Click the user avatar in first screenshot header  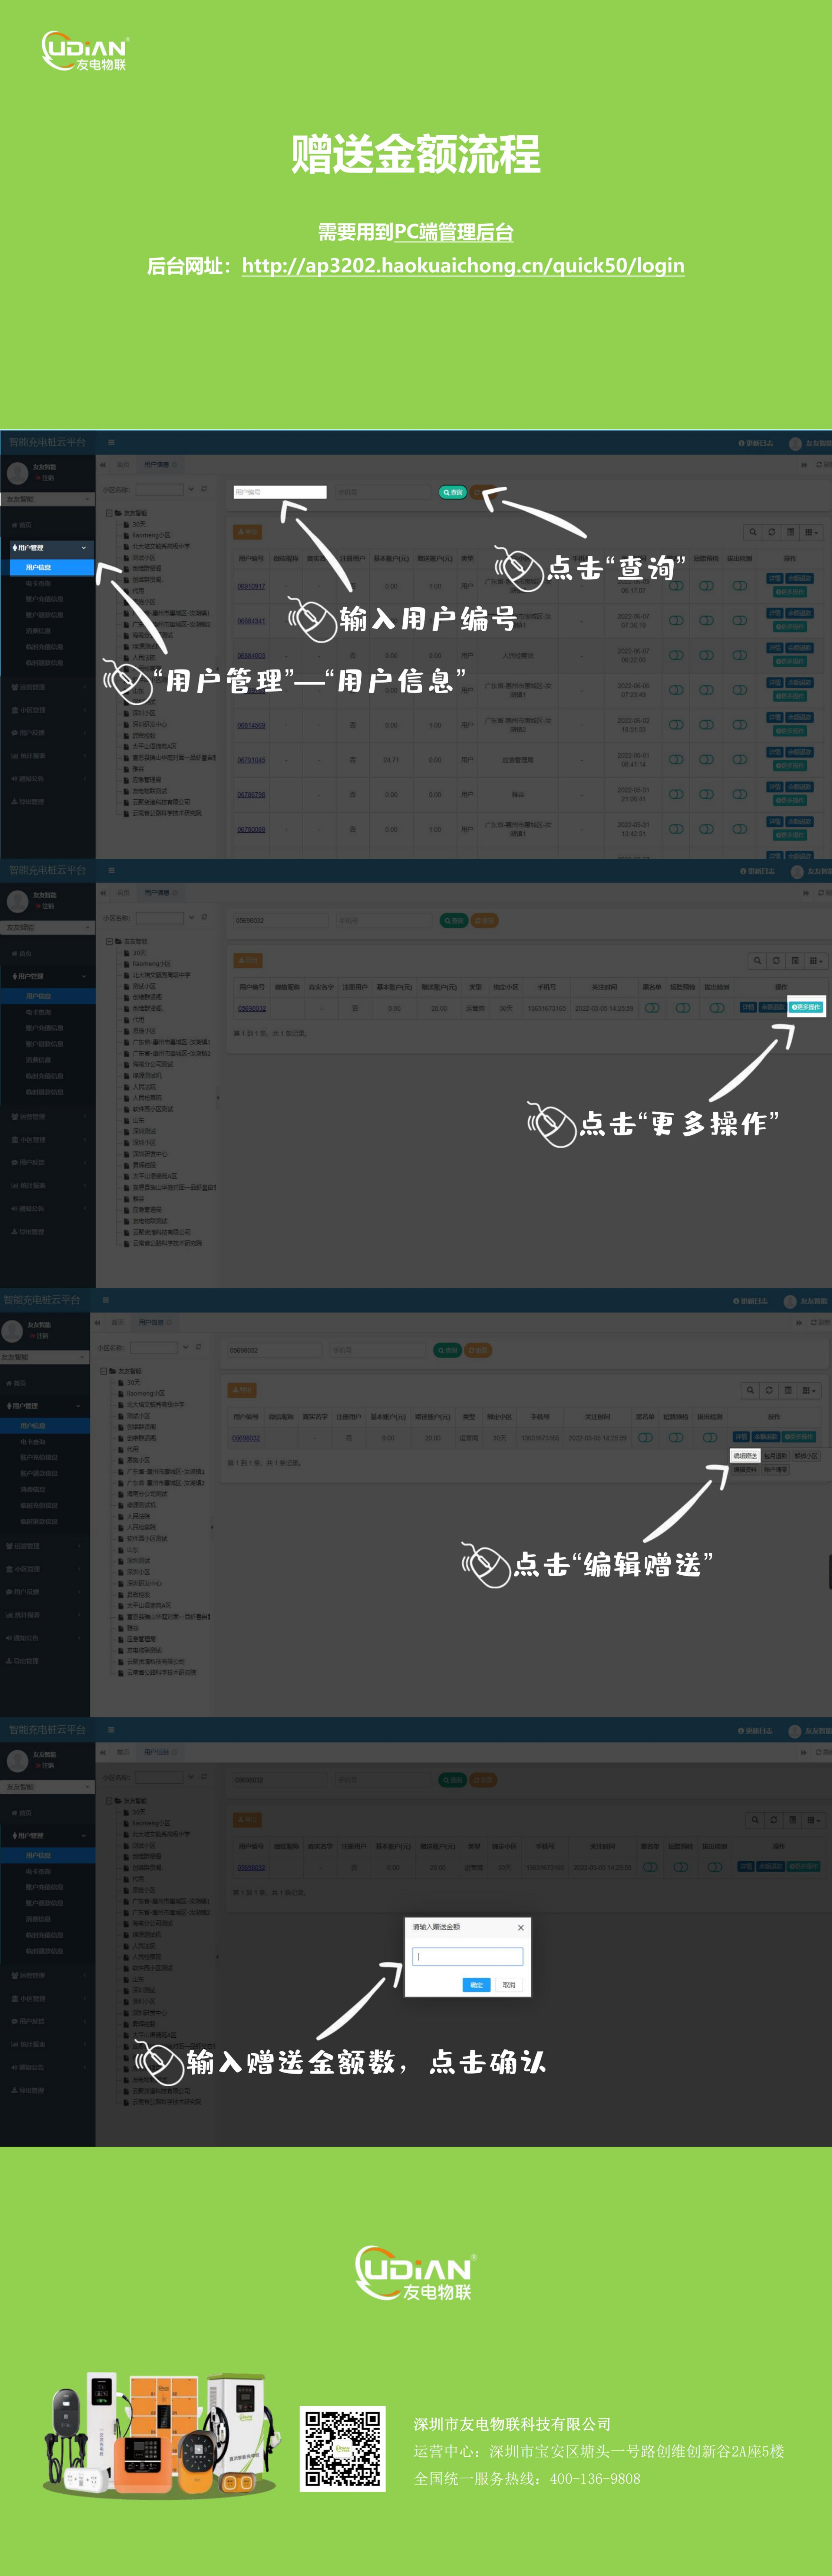[795, 444]
